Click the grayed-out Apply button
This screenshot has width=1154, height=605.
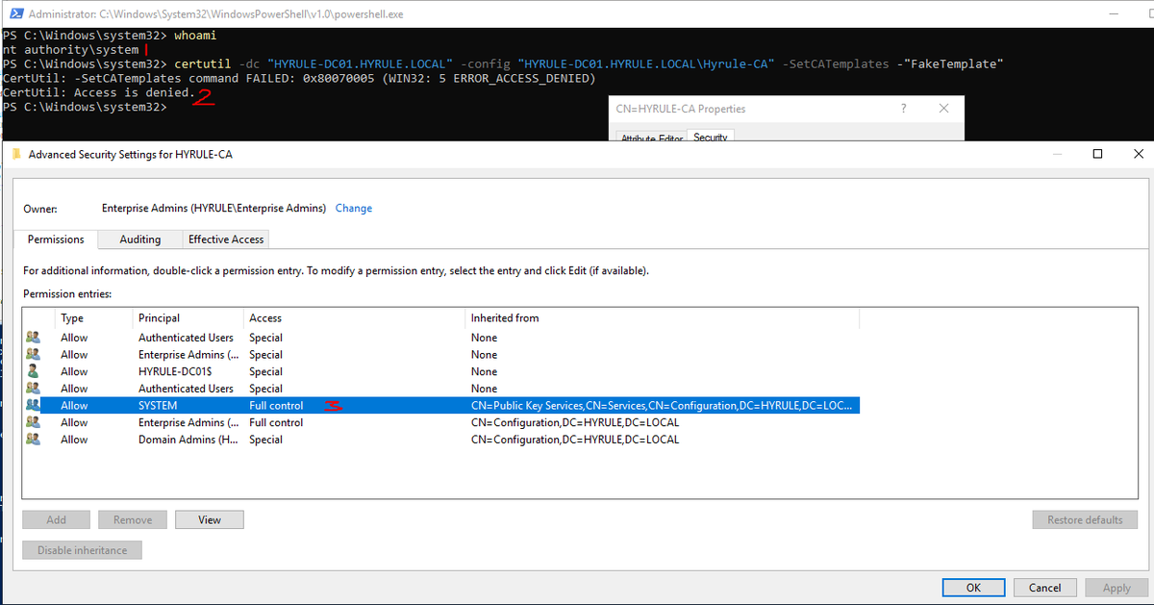click(x=1116, y=588)
